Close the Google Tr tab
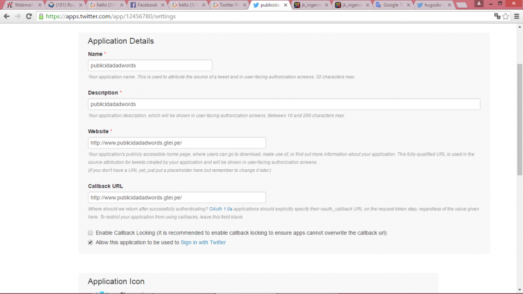The height and width of the screenshot is (294, 523). pyautogui.click(x=408, y=5)
